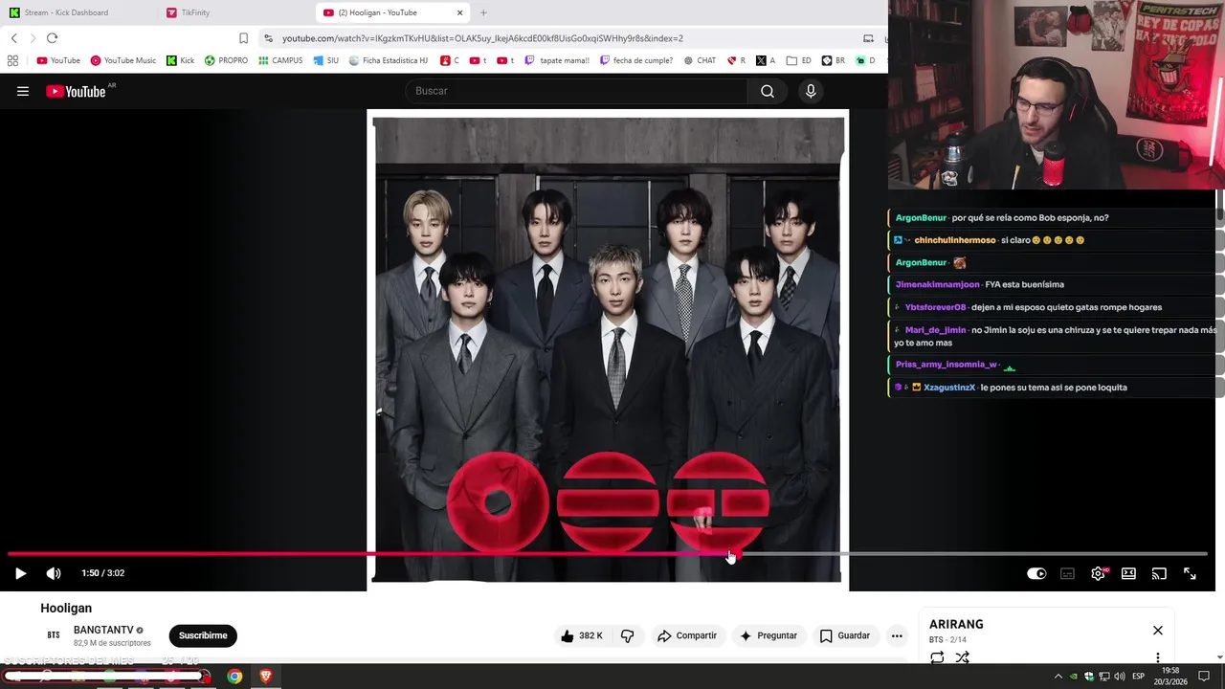Click chat username XzagustinzX

coord(949,388)
